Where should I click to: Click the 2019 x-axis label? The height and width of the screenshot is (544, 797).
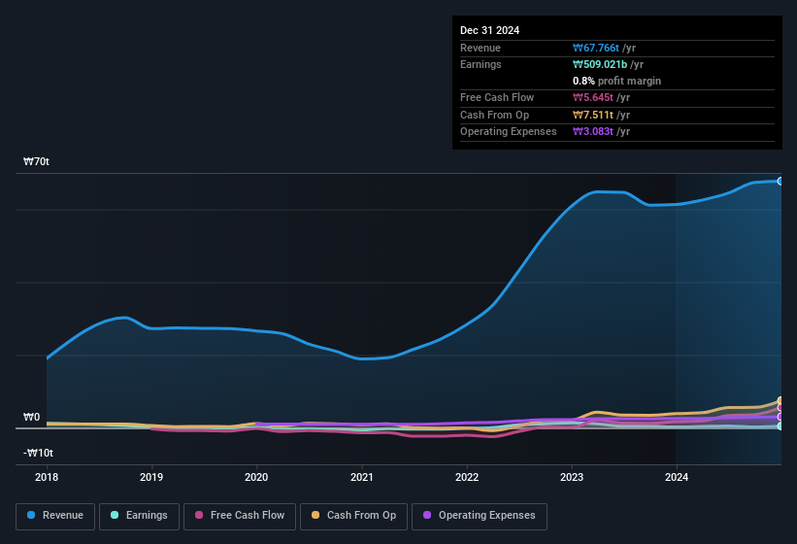click(x=151, y=477)
